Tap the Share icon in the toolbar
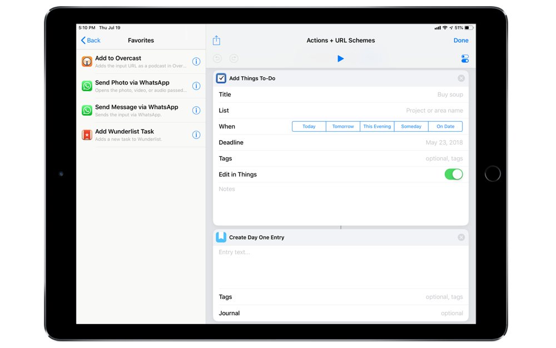 coord(216,41)
